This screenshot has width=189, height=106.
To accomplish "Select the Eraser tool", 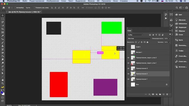I will pos(3,53).
